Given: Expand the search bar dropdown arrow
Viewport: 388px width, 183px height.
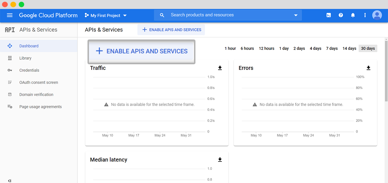Looking at the screenshot, I should (x=296, y=15).
